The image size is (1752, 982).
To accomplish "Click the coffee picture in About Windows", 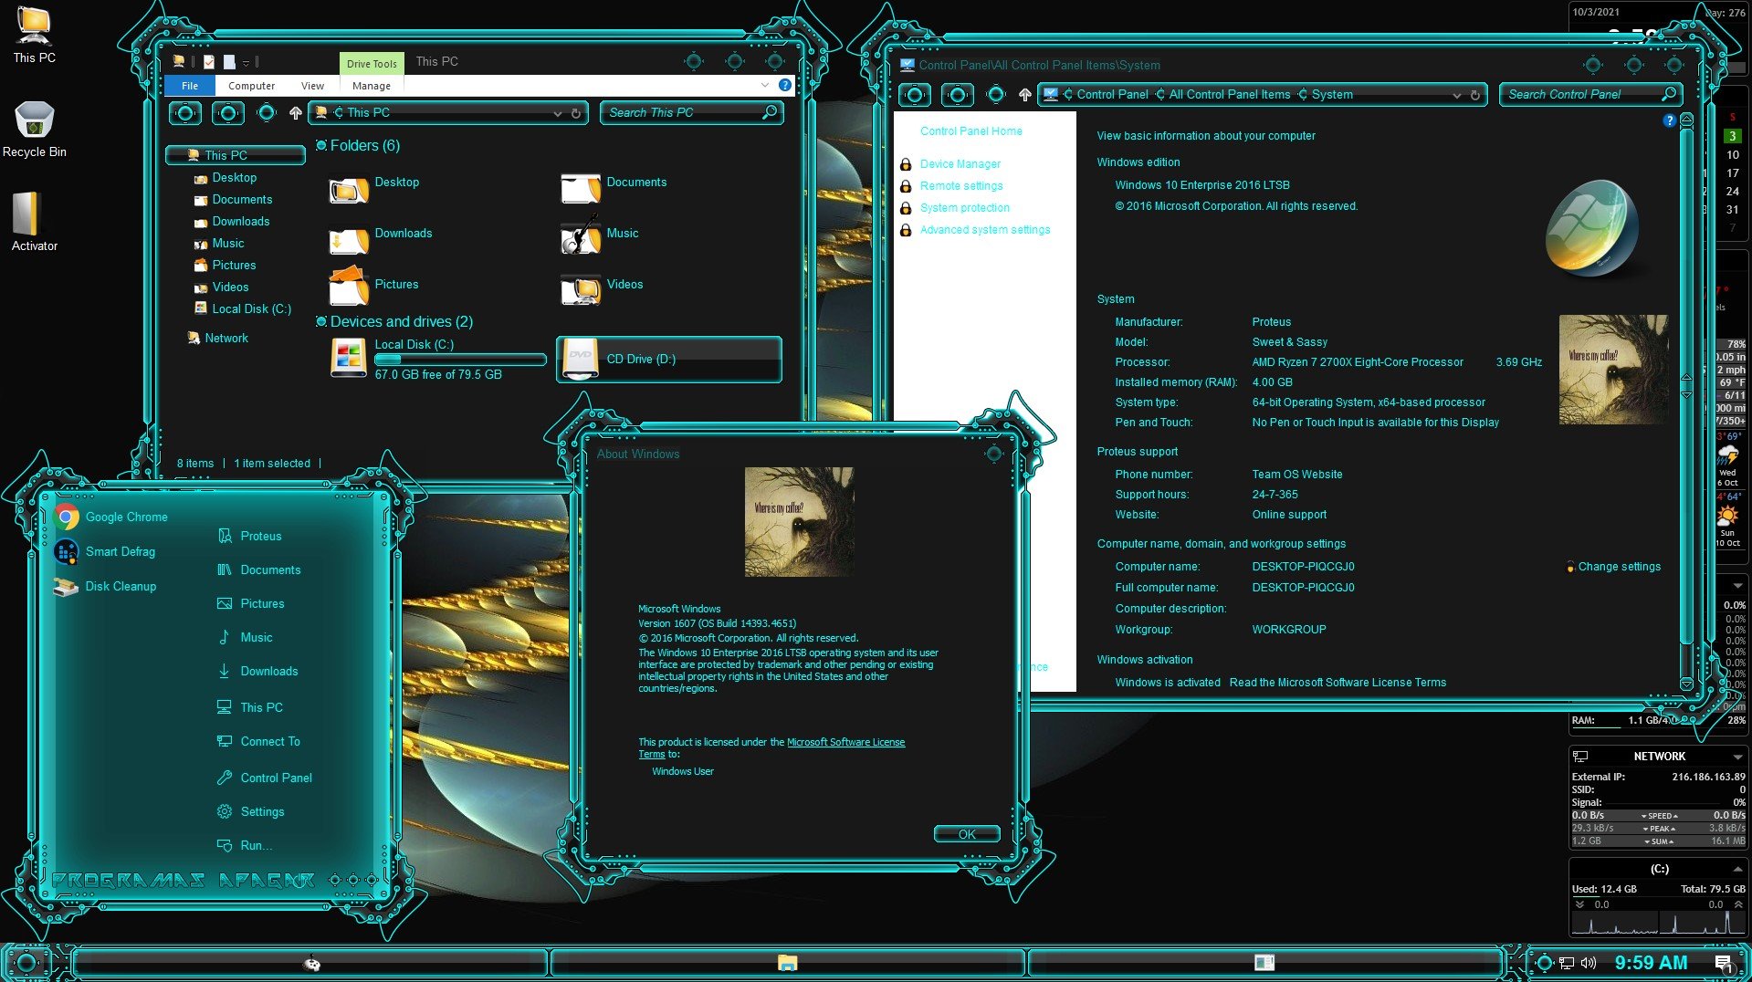I will 799,522.
